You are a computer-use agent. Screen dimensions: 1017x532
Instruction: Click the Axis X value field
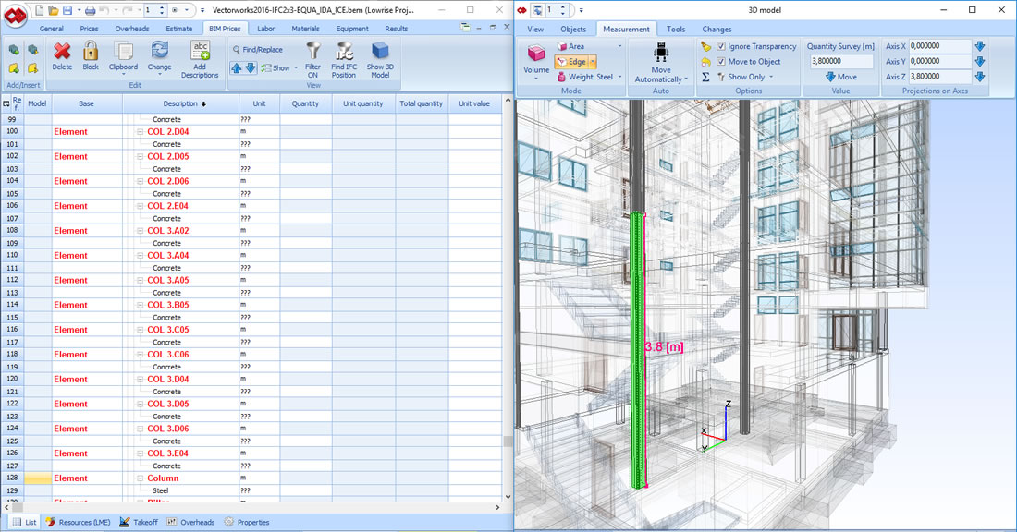(939, 46)
